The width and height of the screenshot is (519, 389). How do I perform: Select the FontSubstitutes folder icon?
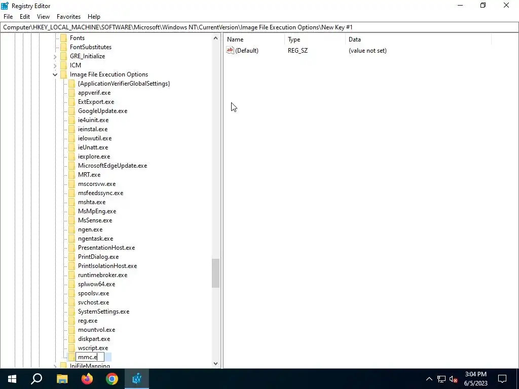point(63,47)
